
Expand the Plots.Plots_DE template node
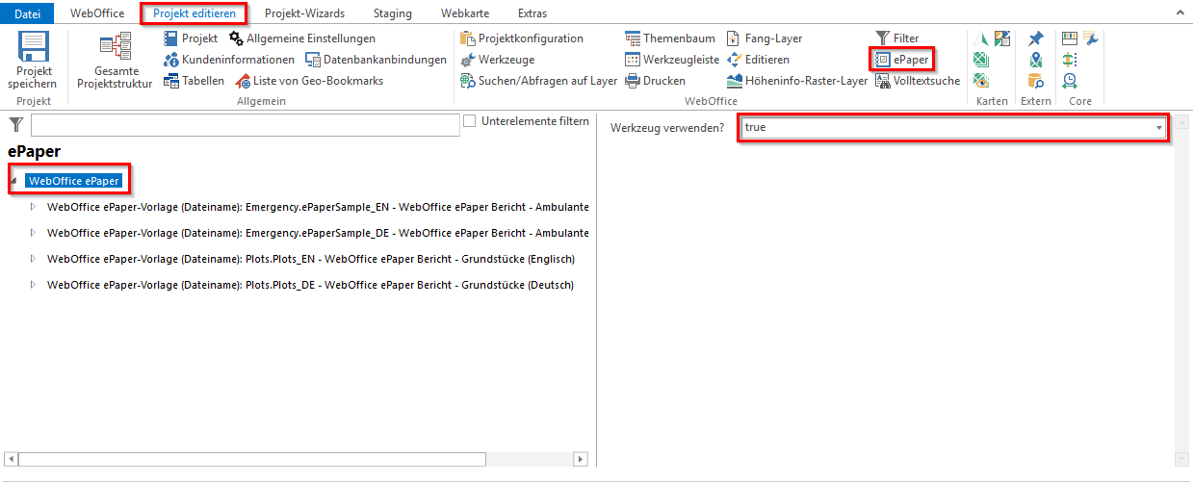pyautogui.click(x=33, y=285)
